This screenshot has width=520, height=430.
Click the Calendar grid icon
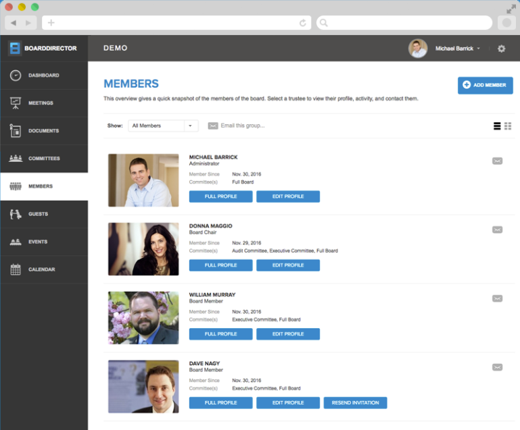pyautogui.click(x=16, y=269)
